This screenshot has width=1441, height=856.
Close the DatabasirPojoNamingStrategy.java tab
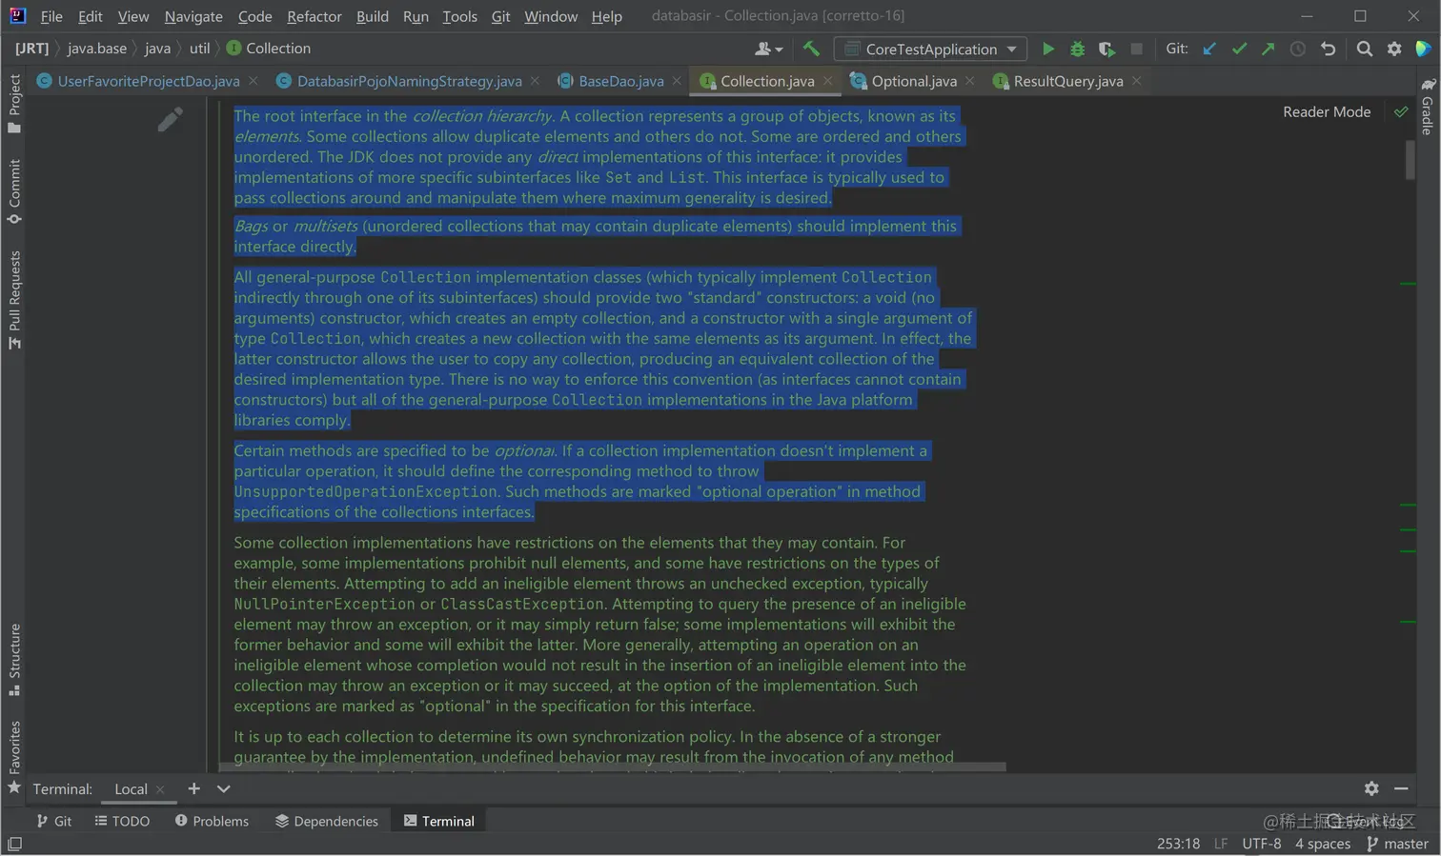(x=536, y=81)
